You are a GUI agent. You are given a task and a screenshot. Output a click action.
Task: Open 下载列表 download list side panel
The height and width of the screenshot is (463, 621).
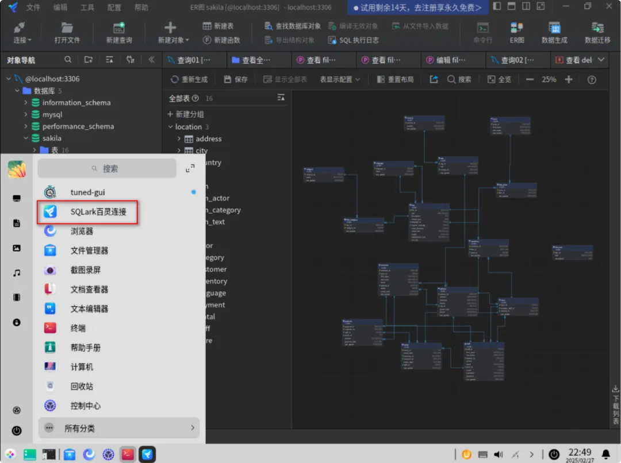[615, 405]
